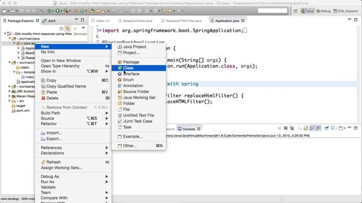Click Refresh in the context menu
This screenshot has width=362, height=203.
pyautogui.click(x=73, y=162)
